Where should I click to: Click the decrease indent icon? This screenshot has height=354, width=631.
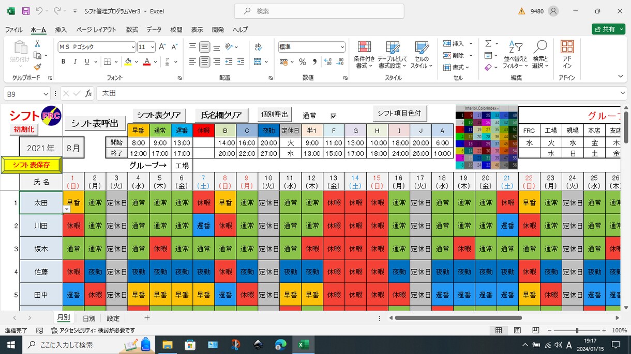tap(229, 62)
